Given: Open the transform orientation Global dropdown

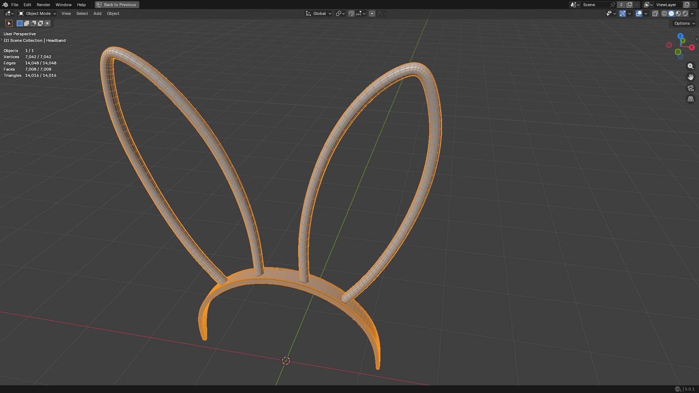Looking at the screenshot, I should [x=319, y=13].
